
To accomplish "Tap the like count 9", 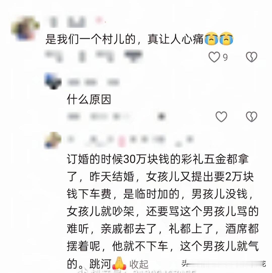I will coord(225,57).
